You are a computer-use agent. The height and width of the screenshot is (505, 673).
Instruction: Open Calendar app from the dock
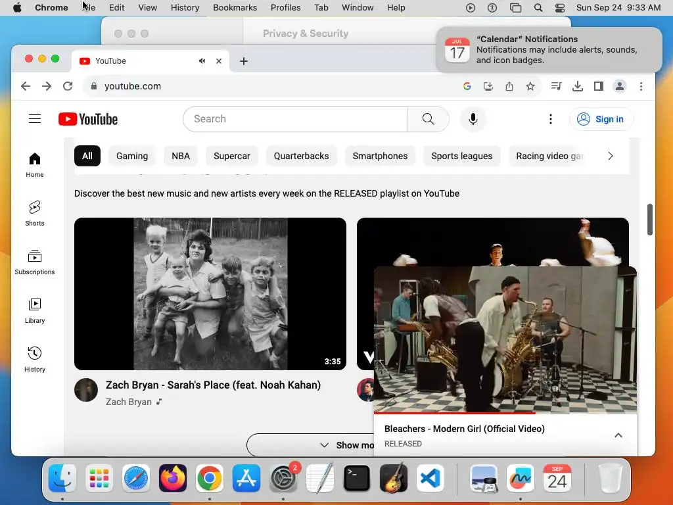click(x=557, y=478)
